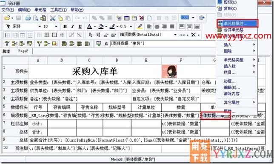Screen dimensions: 274x164
Task: Open 单元格类型 submenu
Action: (237, 60)
